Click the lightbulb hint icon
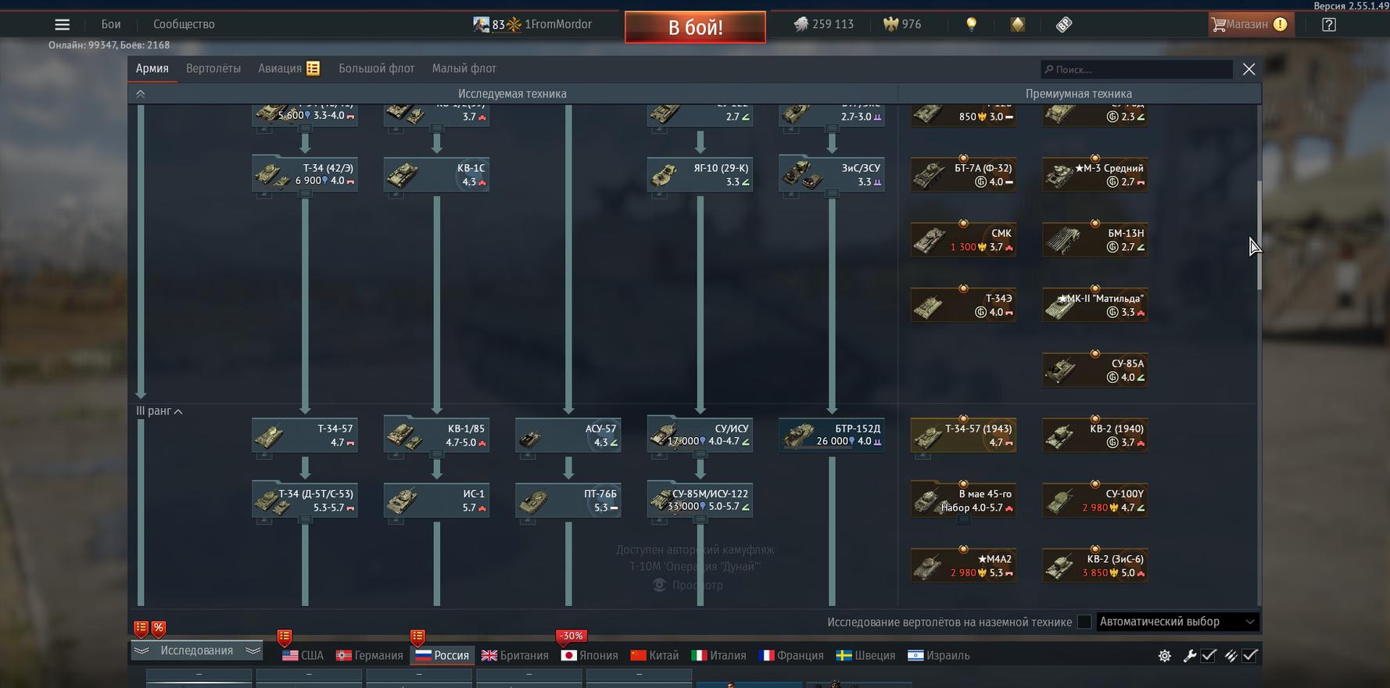 tap(971, 24)
